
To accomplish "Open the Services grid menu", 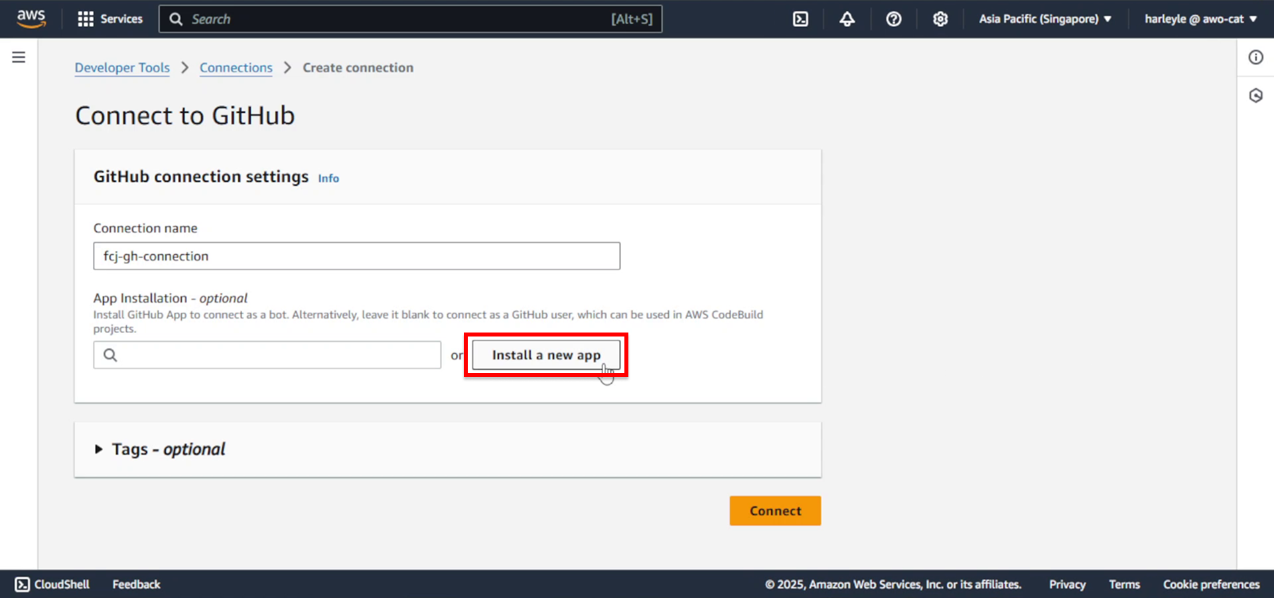I will [x=110, y=19].
